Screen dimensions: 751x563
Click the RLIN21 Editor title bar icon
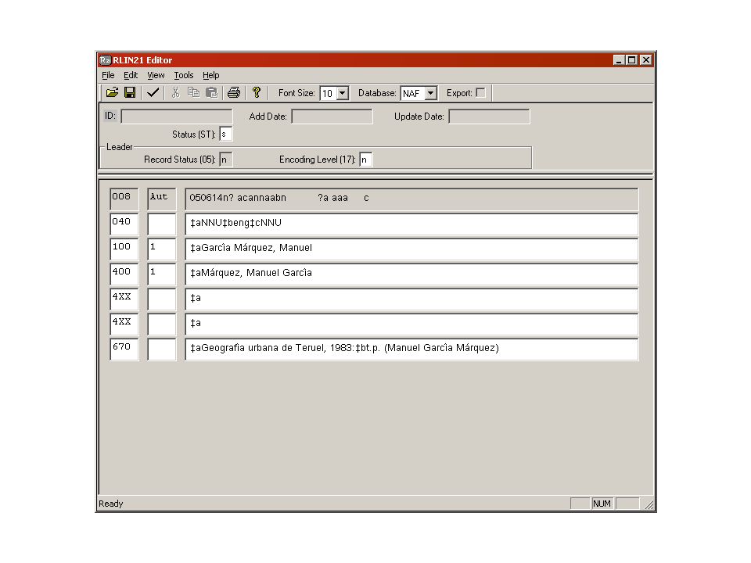click(x=105, y=60)
